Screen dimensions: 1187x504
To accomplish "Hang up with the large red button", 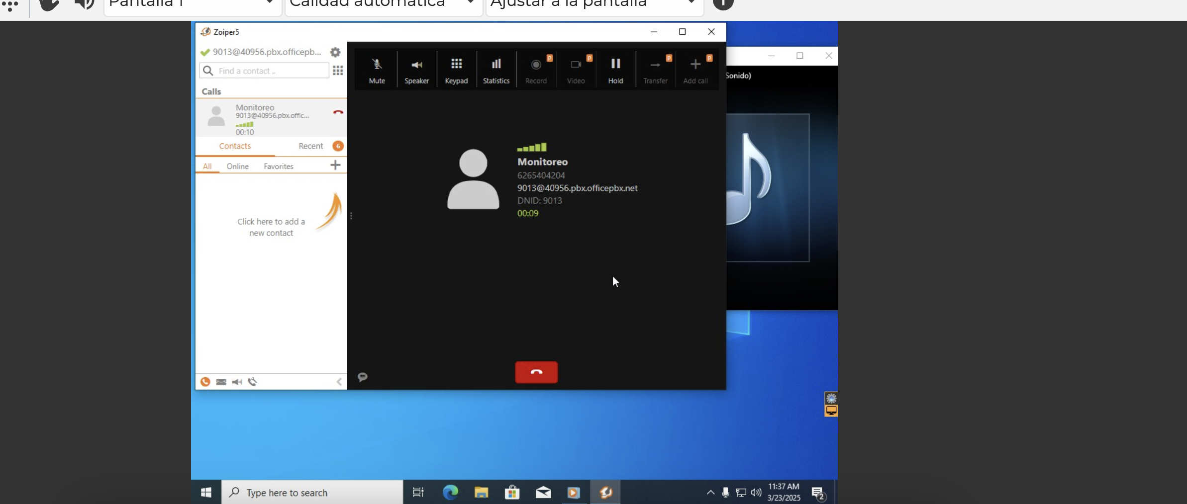I will (536, 372).
